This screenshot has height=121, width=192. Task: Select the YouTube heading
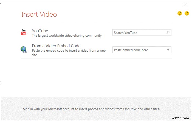pos(40,31)
